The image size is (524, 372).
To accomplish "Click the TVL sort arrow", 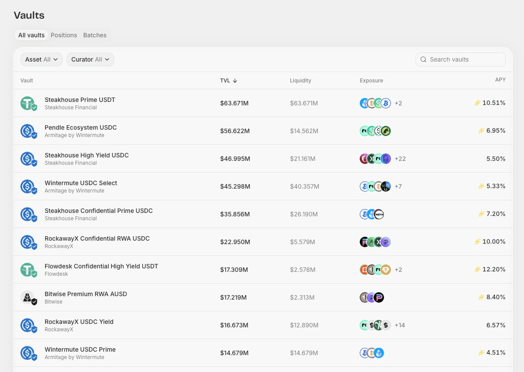I will (x=235, y=81).
